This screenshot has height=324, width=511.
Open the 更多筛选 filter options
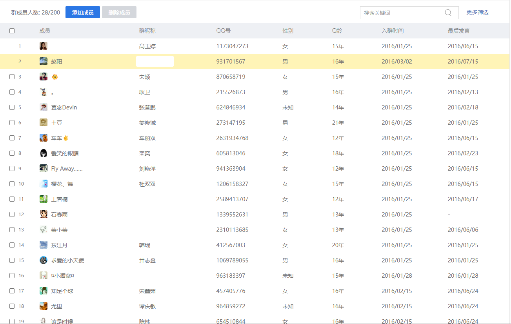click(477, 13)
